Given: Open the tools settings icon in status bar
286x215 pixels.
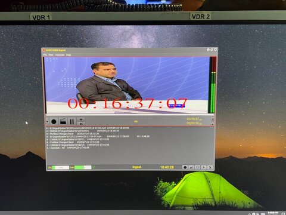Looking at the screenshot, I should click(x=210, y=167).
